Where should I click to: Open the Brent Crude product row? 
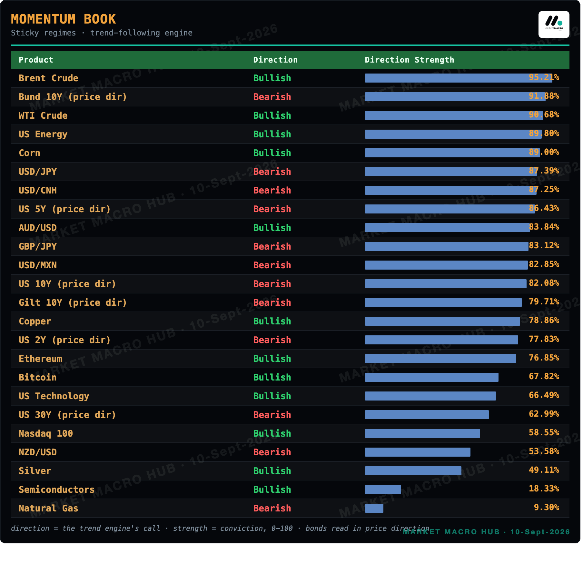pos(290,78)
